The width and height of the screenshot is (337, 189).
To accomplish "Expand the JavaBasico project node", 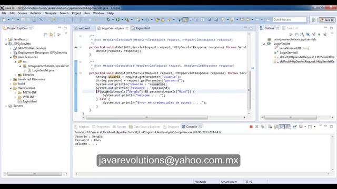I will click(x=6, y=39).
